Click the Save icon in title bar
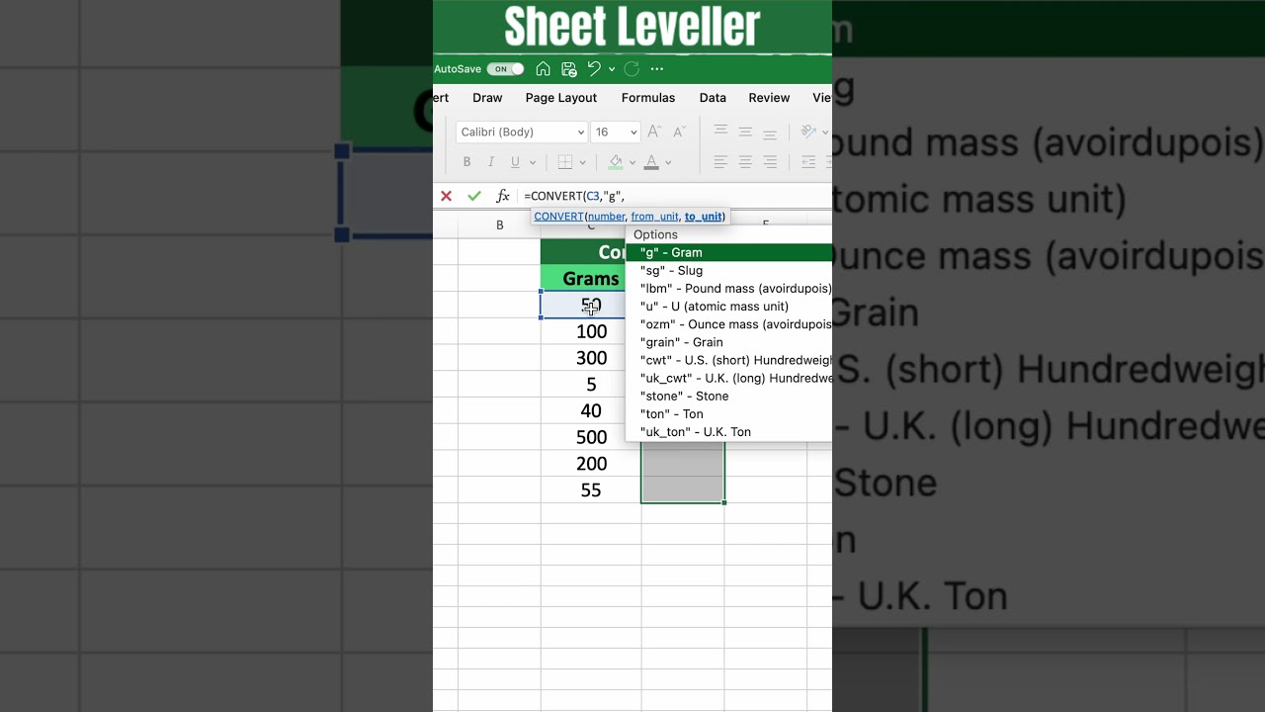The width and height of the screenshot is (1265, 712). pos(568,69)
